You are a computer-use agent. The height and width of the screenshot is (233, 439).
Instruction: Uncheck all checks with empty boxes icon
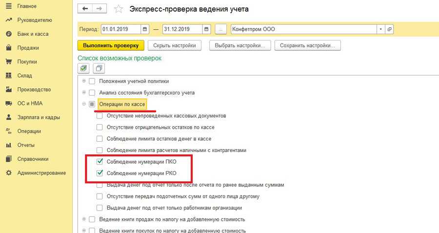pyautogui.click(x=99, y=68)
